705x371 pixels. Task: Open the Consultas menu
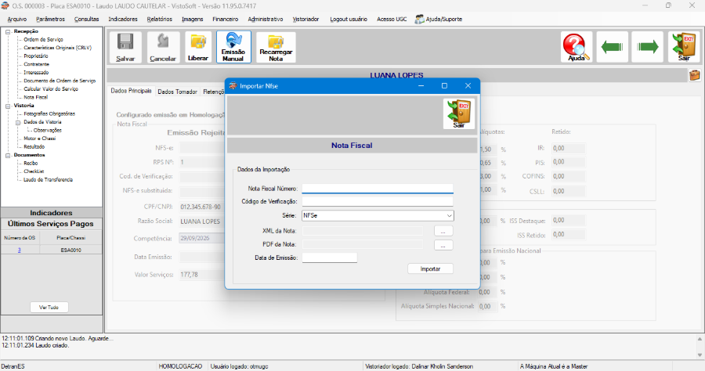click(86, 20)
